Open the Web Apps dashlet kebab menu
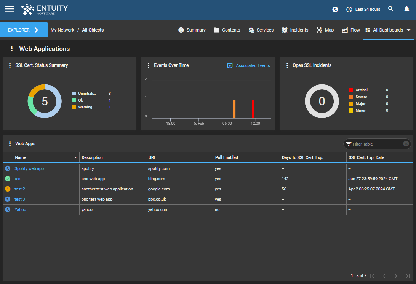This screenshot has width=416, height=284. 9,144
